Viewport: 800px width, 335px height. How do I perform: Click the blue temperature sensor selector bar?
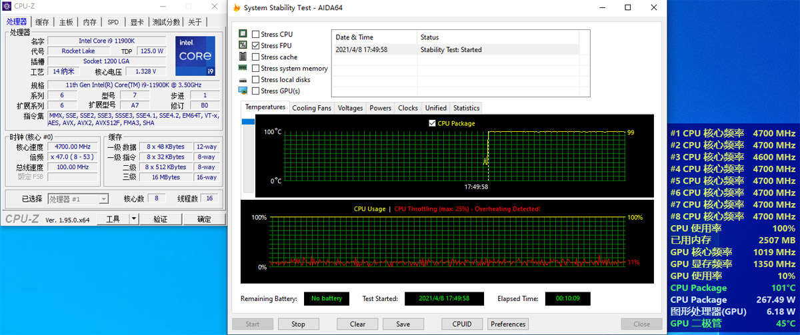click(x=248, y=121)
